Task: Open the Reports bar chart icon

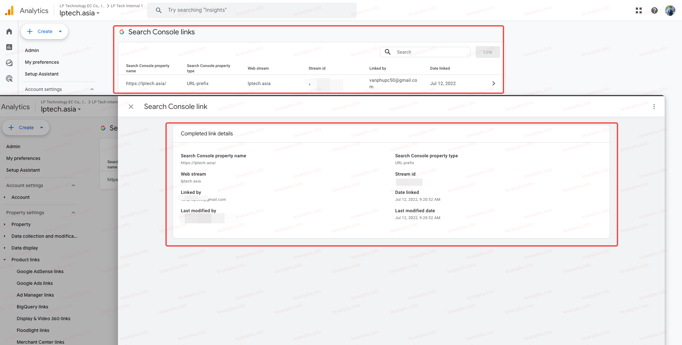Action: pos(9,47)
